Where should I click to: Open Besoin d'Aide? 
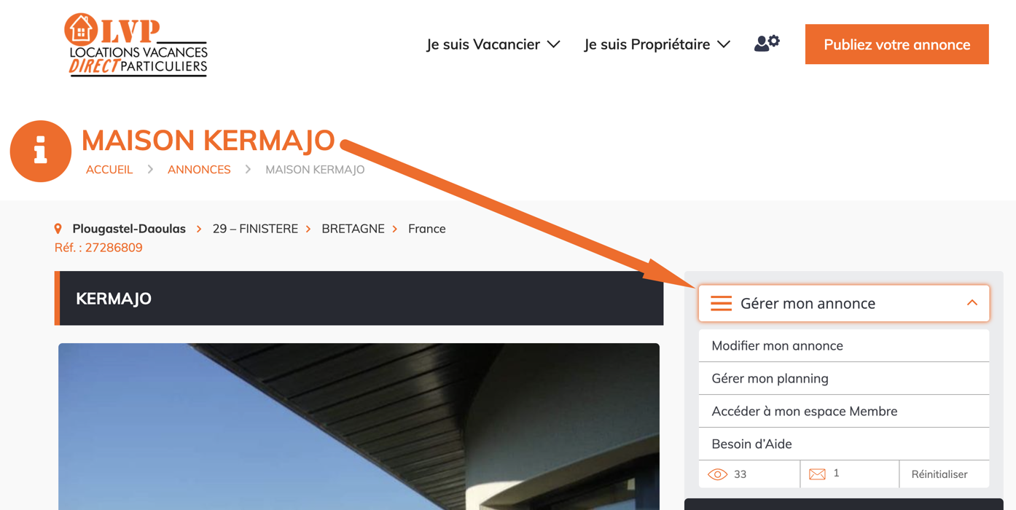pyautogui.click(x=844, y=444)
